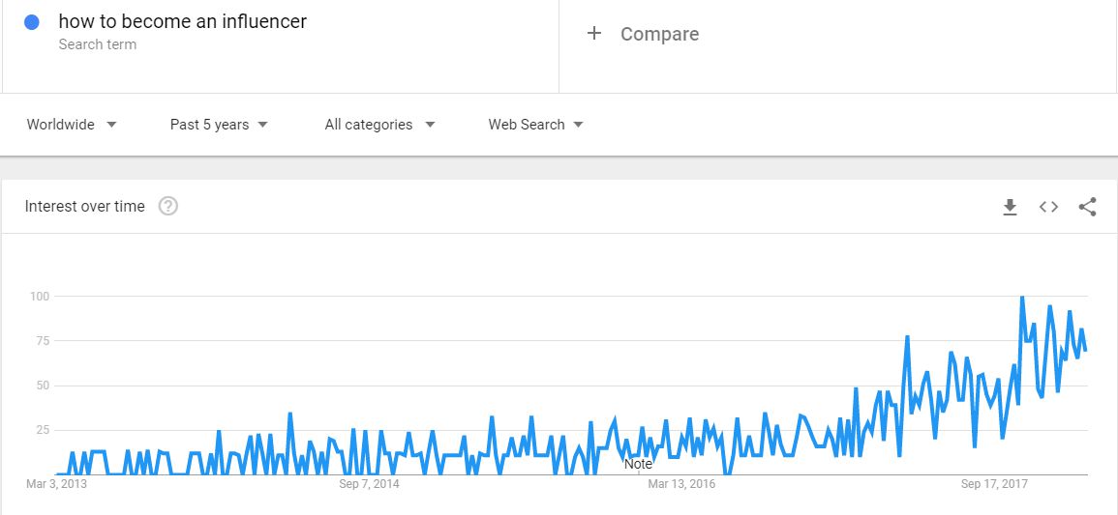The height and width of the screenshot is (515, 1118).
Task: Click the blue dot beside the search term
Action: click(31, 23)
